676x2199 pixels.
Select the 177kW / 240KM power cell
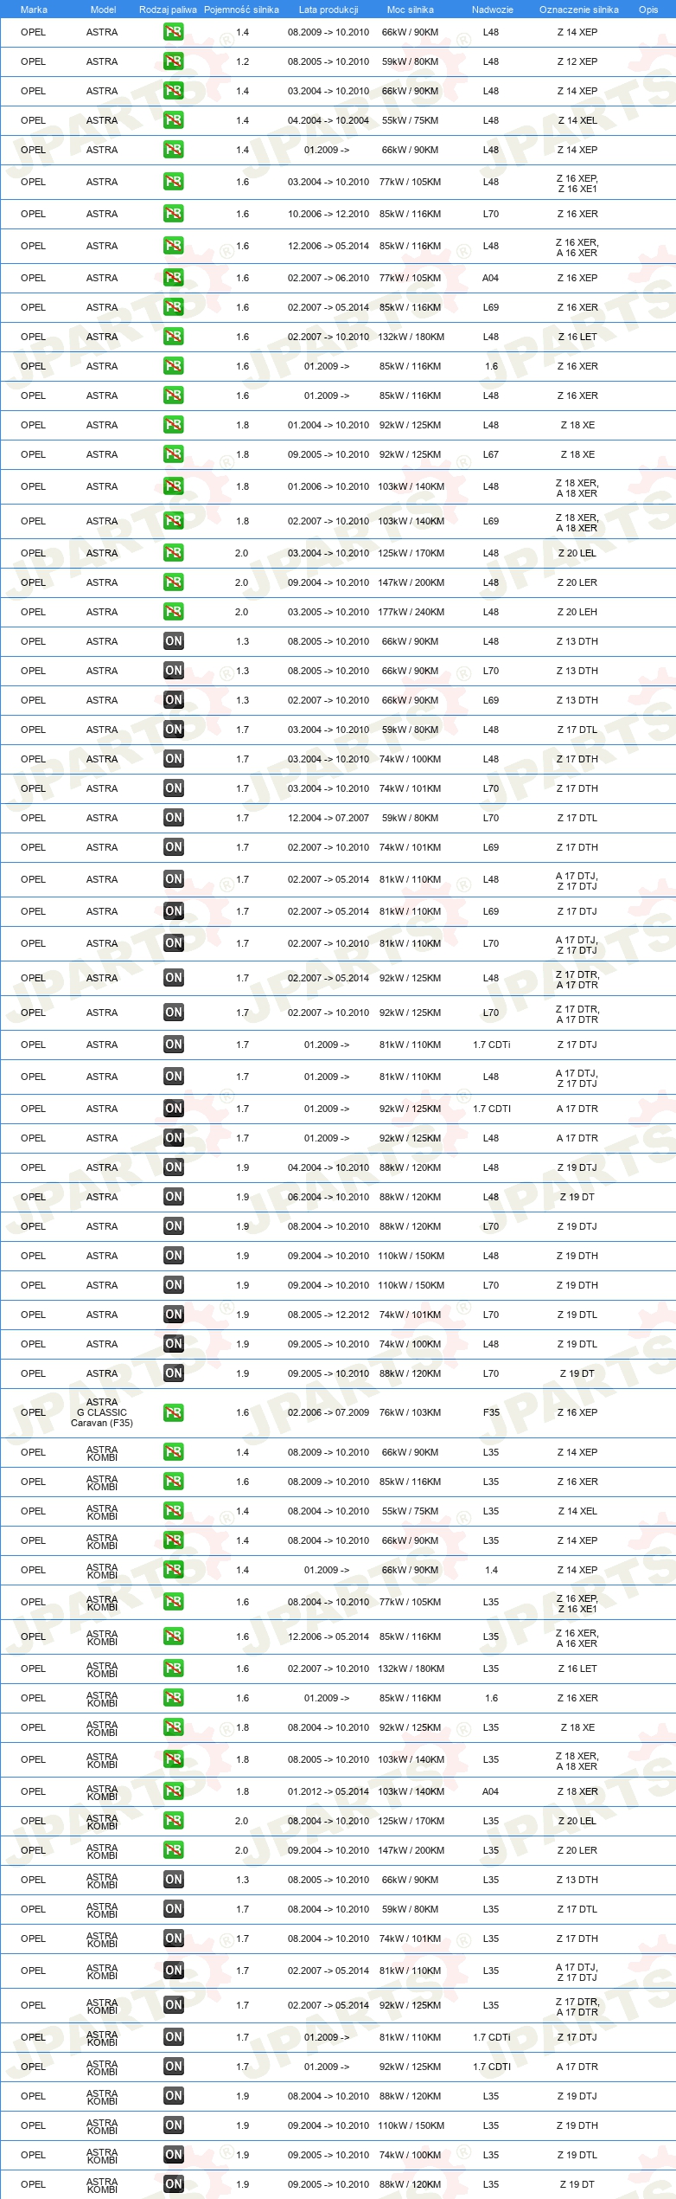[x=411, y=612]
